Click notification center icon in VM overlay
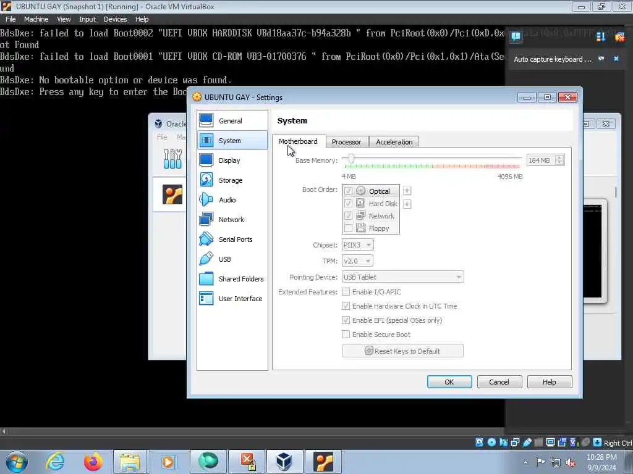This screenshot has width=633, height=474. pos(516,36)
